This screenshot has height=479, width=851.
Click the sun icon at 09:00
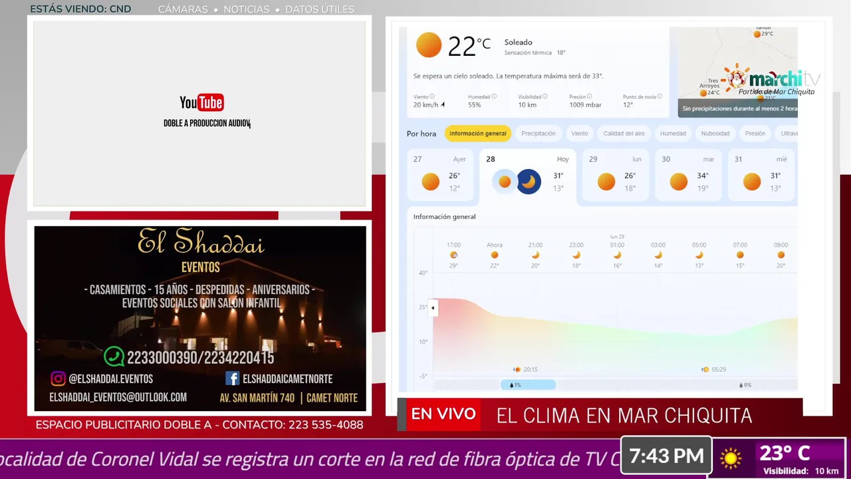(781, 255)
